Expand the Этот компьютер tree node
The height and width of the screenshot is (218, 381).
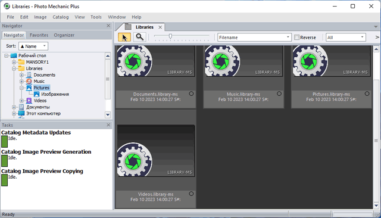point(14,114)
